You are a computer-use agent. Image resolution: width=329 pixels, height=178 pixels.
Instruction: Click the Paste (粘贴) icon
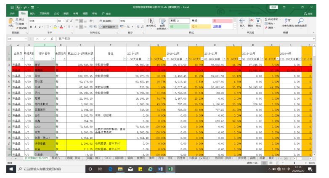click(x=11, y=21)
